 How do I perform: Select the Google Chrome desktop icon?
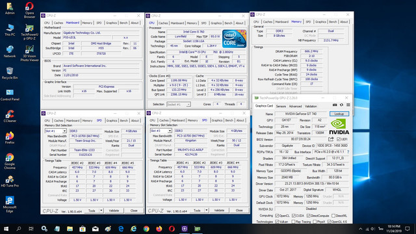coord(10,161)
